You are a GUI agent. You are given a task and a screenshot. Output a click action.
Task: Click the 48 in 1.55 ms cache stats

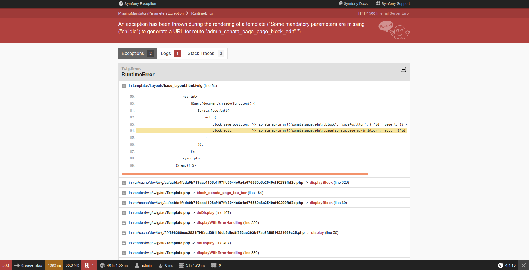pyautogui.click(x=118, y=265)
